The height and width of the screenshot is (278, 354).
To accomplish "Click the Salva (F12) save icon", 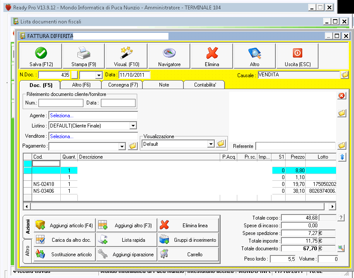I will coord(41,53).
